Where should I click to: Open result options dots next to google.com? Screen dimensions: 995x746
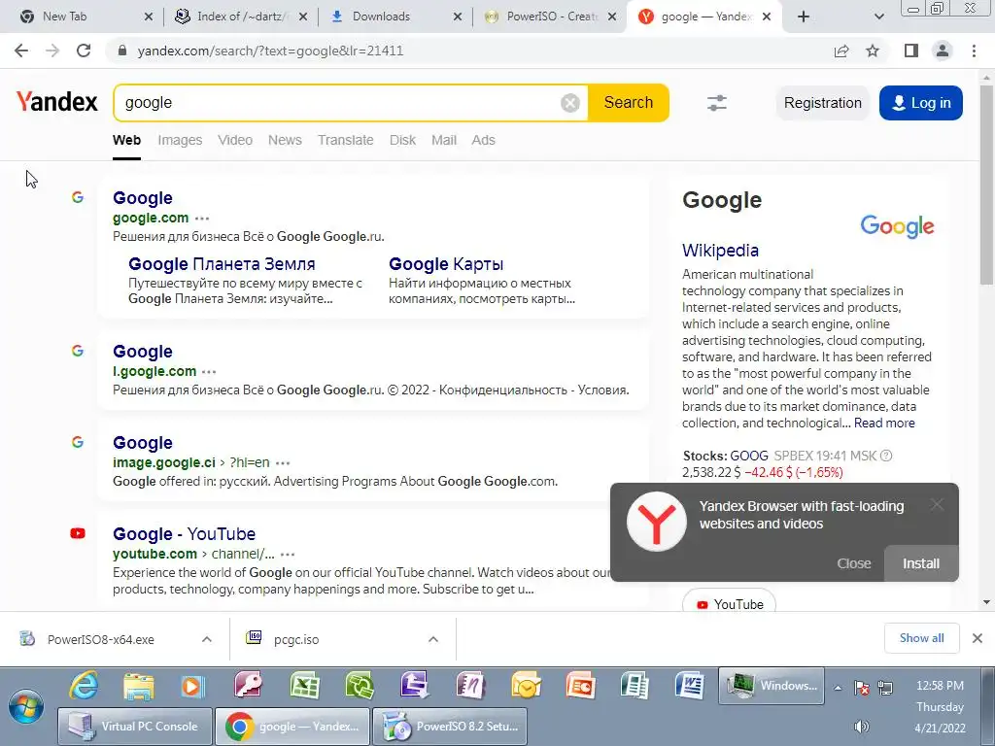tap(202, 219)
